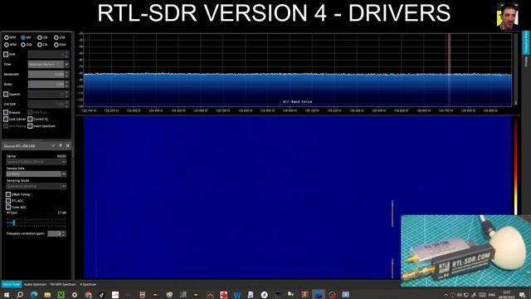Click the Frequency correction ppm field
The height and width of the screenshot is (299, 531).
tap(55, 233)
